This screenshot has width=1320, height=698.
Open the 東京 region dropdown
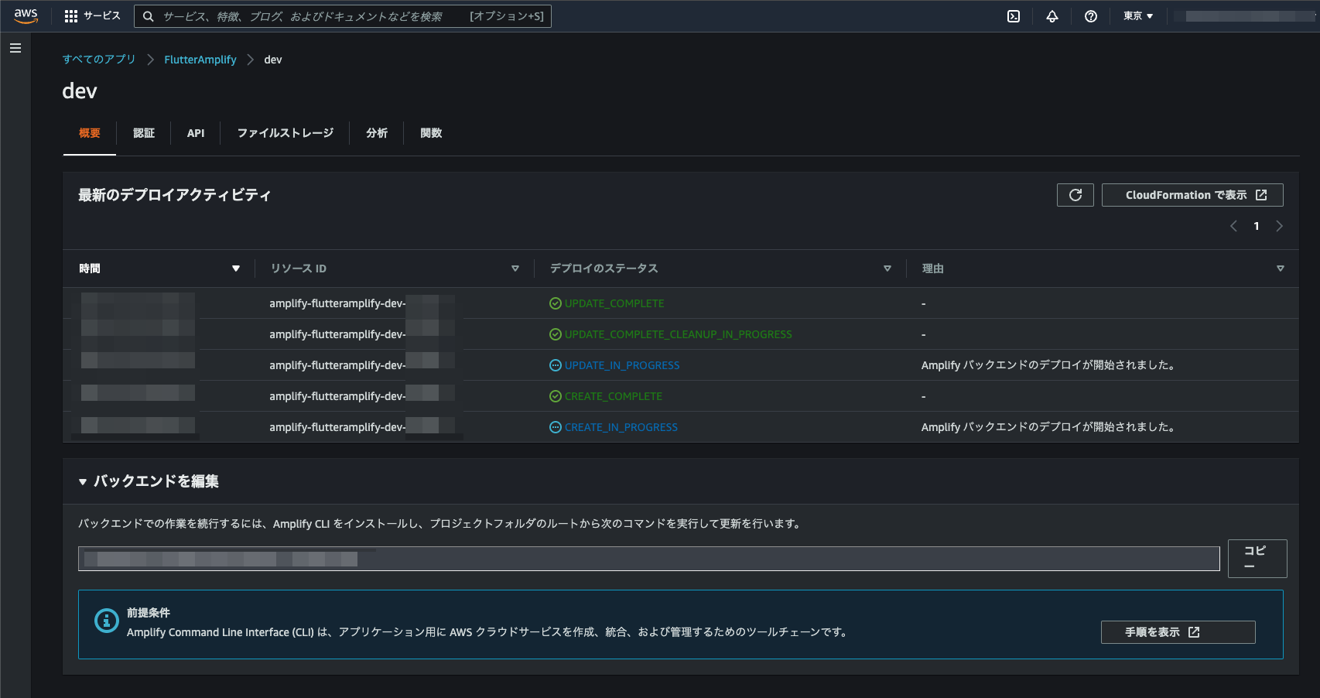tap(1138, 16)
